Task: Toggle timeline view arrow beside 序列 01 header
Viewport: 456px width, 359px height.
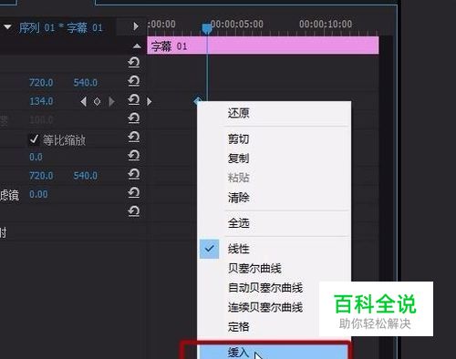Action: 136,26
